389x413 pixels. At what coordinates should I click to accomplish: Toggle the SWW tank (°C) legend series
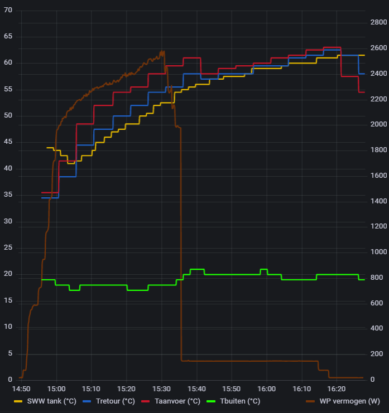pyautogui.click(x=52, y=401)
